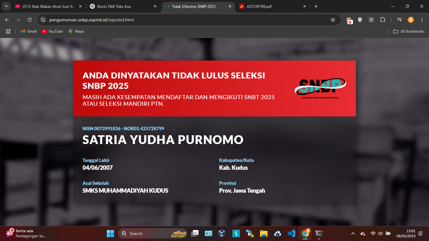The image size is (429, 241).
Task: Close the 425728799.pdf tab
Action: (304, 6)
